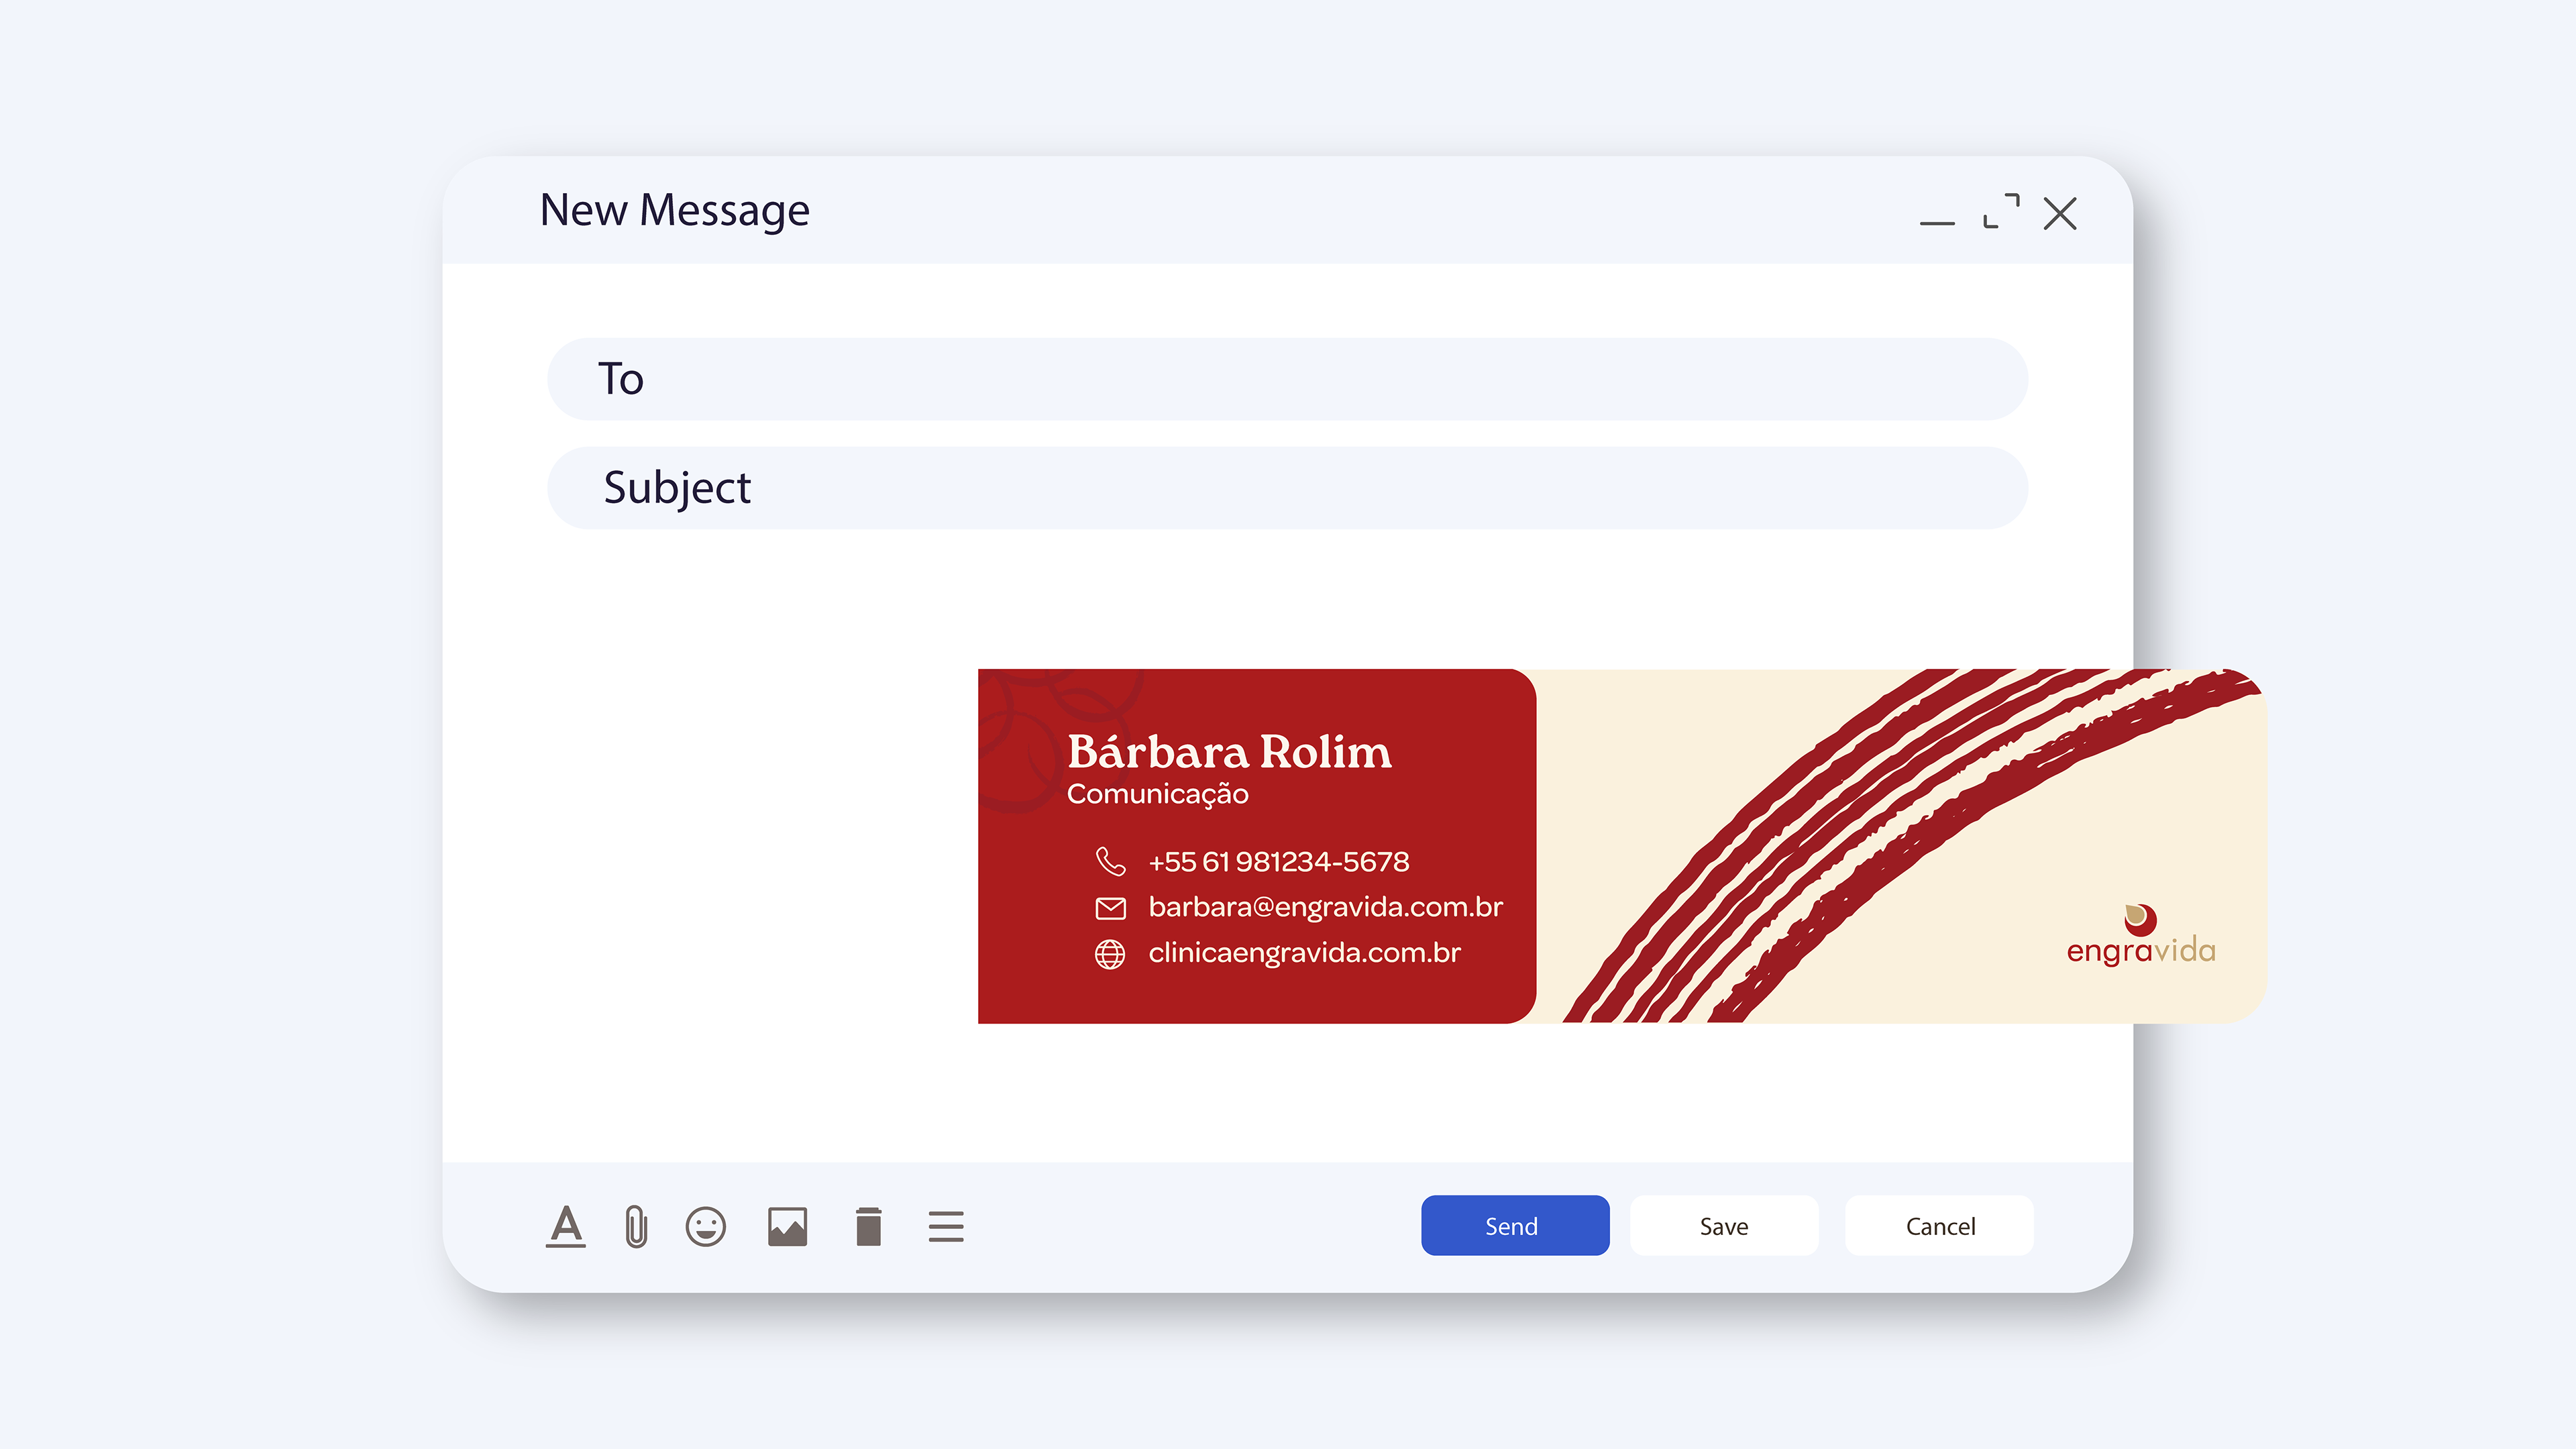Click the Cancel button
2576x1449 pixels.
[x=1939, y=1226]
